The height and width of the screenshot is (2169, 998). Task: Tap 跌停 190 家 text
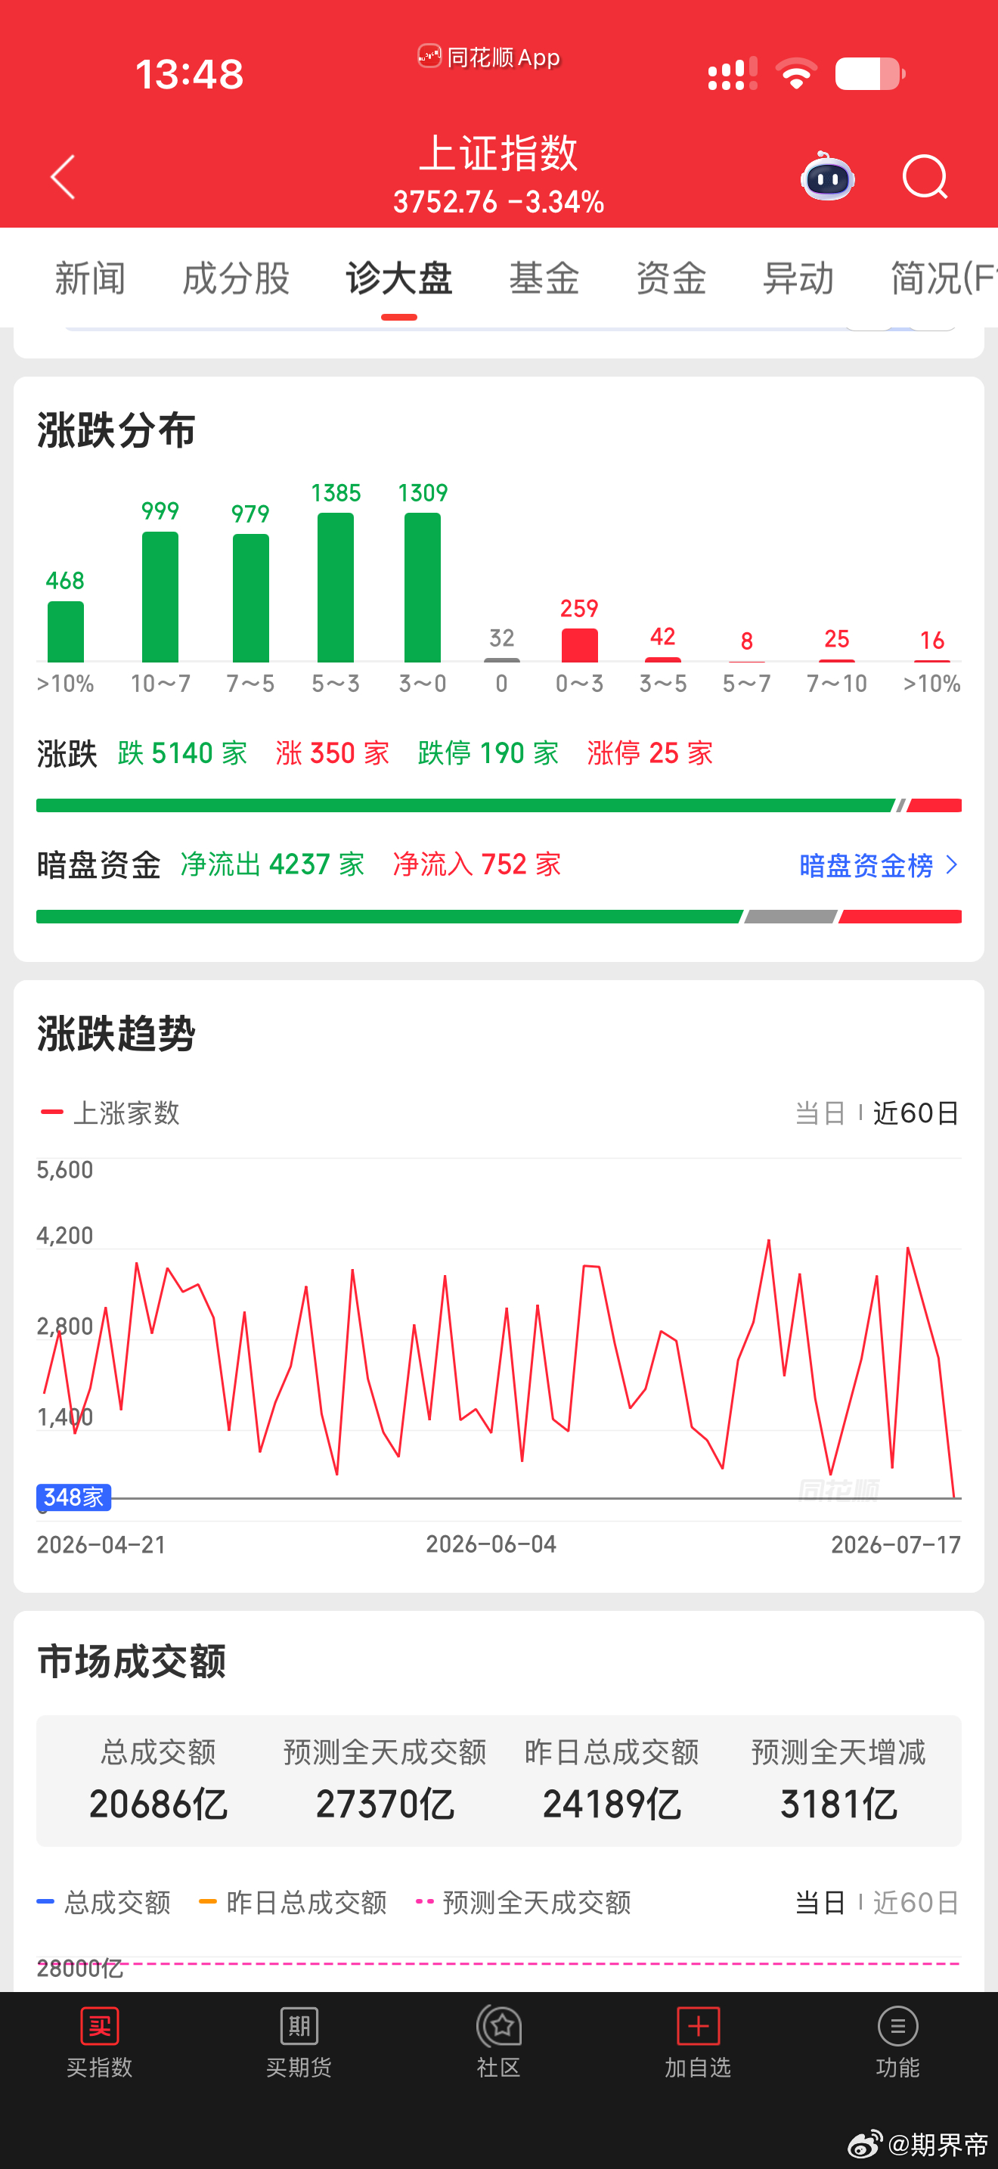(488, 752)
